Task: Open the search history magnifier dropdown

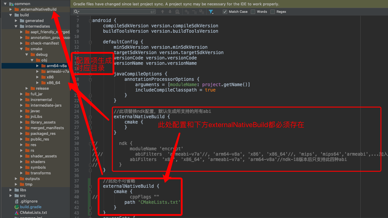Action: tap(77, 12)
